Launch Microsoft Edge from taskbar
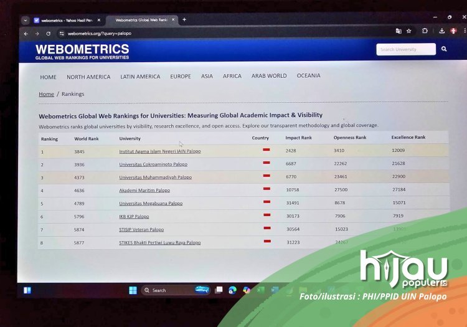The height and width of the screenshot is (327, 467). [232, 290]
